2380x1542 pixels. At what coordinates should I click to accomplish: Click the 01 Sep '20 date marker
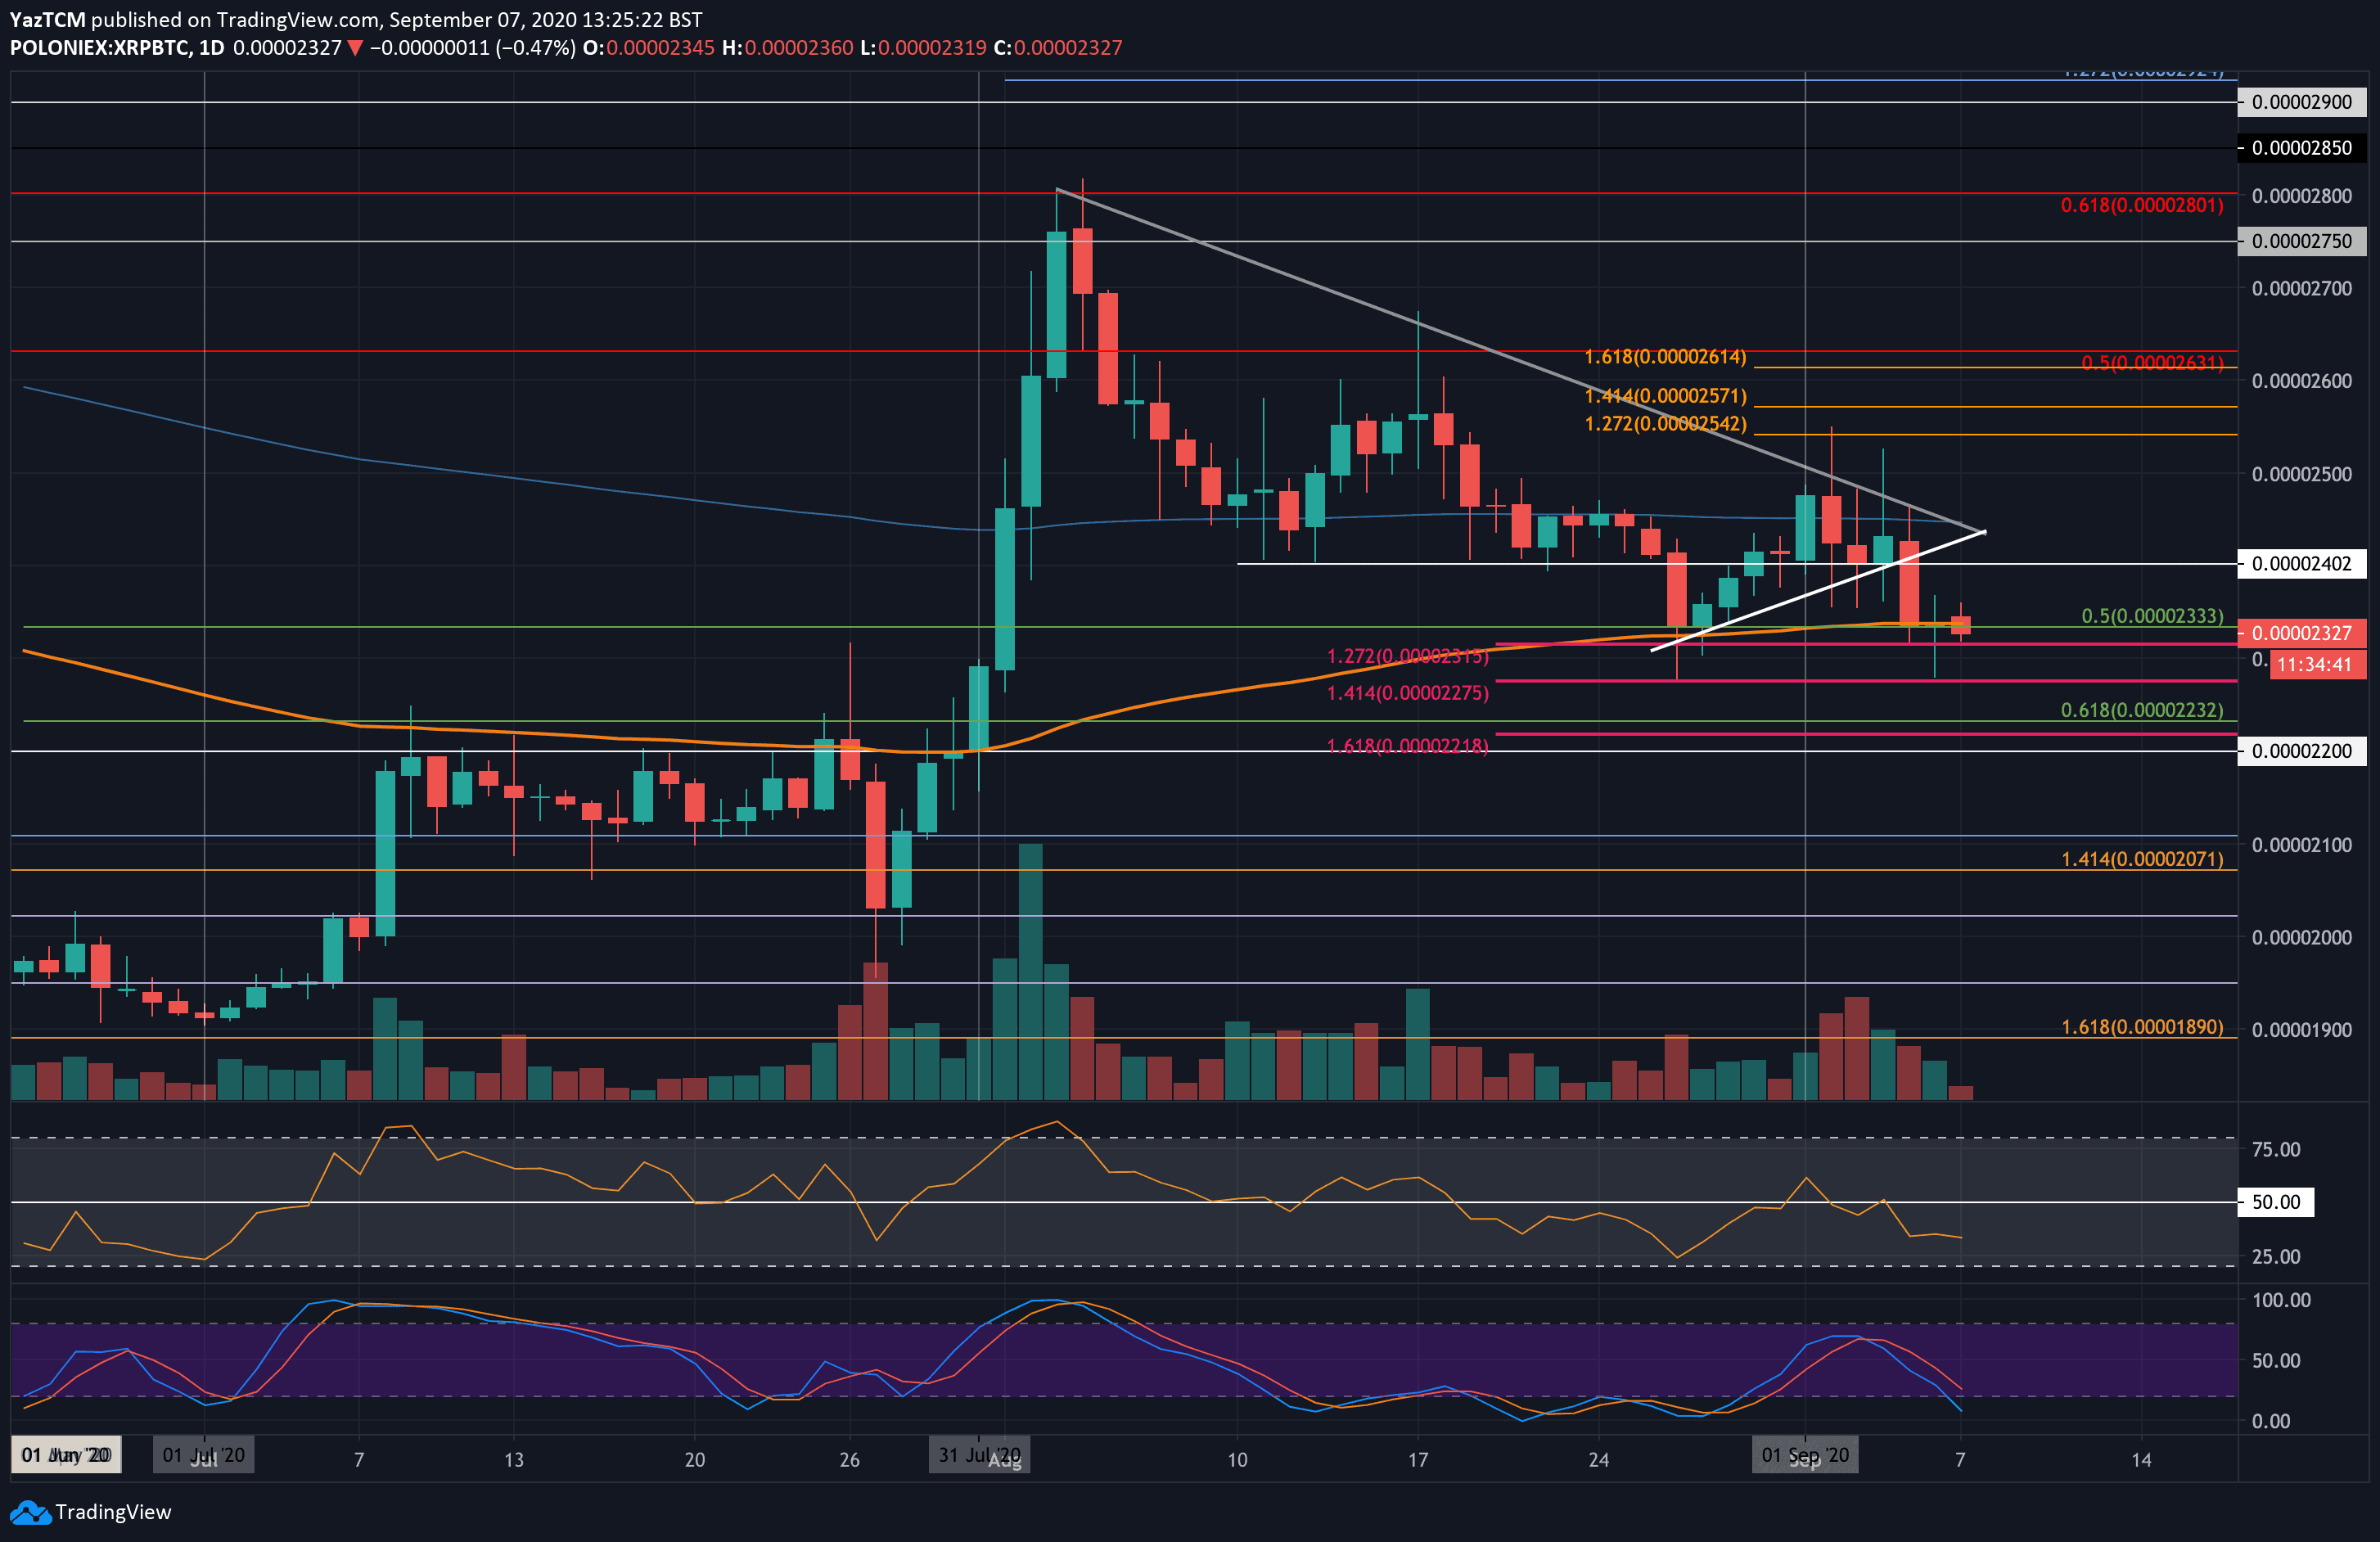click(1805, 1455)
